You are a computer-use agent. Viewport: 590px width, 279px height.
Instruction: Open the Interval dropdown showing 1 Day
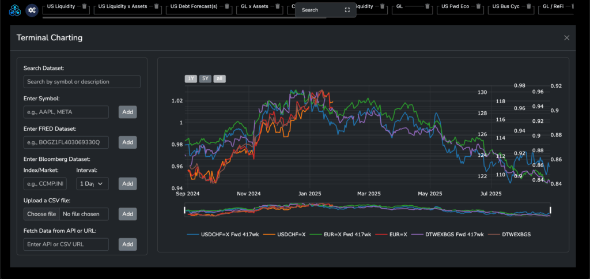(x=93, y=183)
